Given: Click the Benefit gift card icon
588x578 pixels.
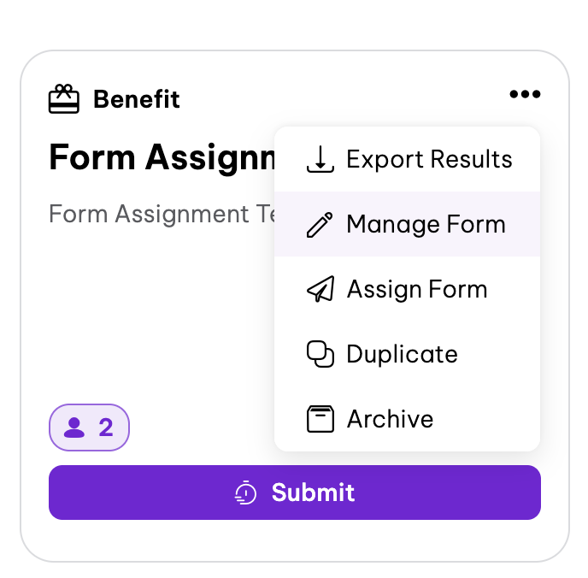Looking at the screenshot, I should [x=63, y=99].
